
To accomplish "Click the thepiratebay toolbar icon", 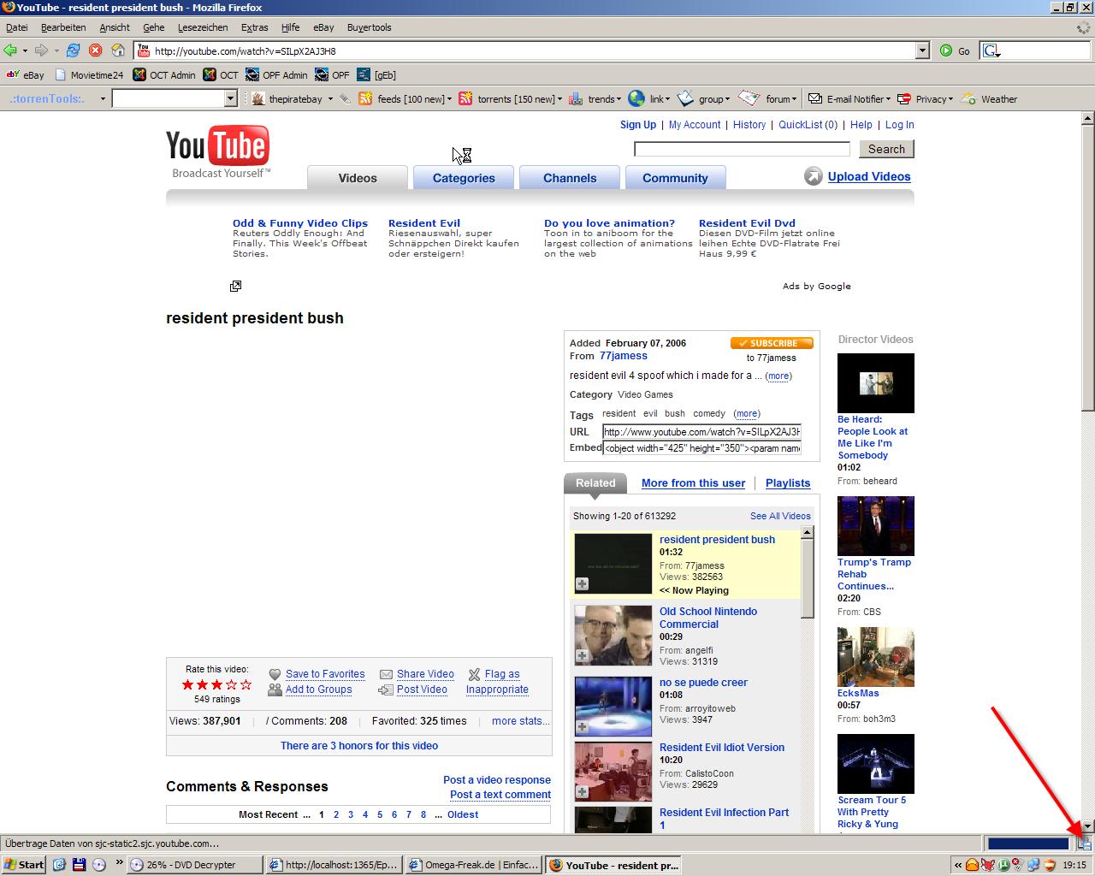I will 258,99.
